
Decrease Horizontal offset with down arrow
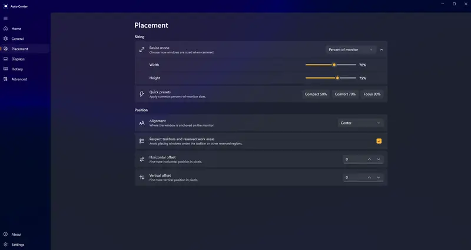coord(379,159)
